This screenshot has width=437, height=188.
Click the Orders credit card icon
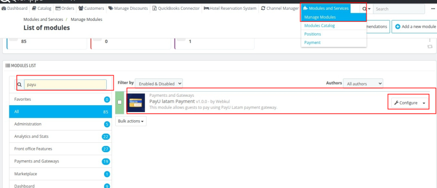pyautogui.click(x=58, y=9)
